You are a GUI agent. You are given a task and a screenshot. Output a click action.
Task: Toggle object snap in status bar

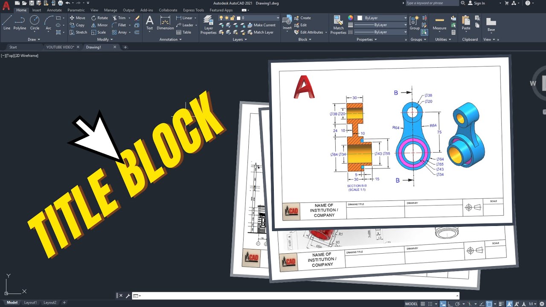point(490,304)
